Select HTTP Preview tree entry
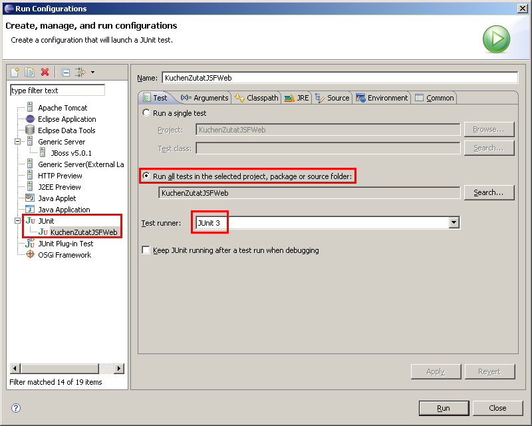 (60, 176)
